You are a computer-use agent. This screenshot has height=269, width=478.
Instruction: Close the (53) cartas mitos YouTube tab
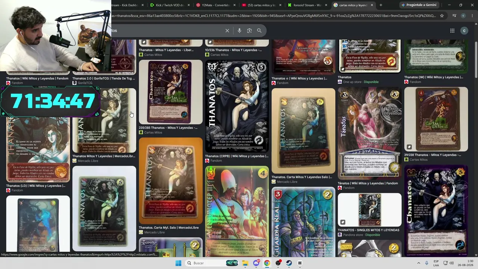(280, 5)
